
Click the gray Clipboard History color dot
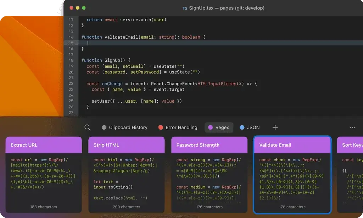click(104, 127)
